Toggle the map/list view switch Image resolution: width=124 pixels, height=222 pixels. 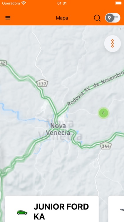(113, 18)
